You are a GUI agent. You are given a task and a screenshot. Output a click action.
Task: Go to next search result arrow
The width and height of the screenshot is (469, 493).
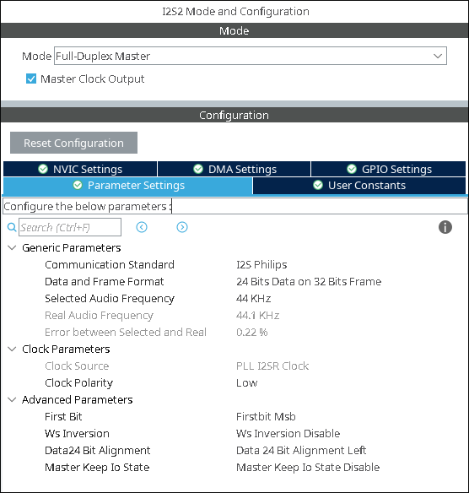point(182,227)
